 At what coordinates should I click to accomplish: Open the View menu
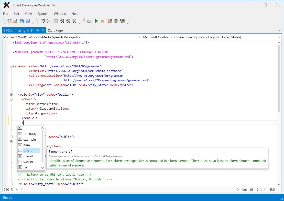(x=28, y=14)
